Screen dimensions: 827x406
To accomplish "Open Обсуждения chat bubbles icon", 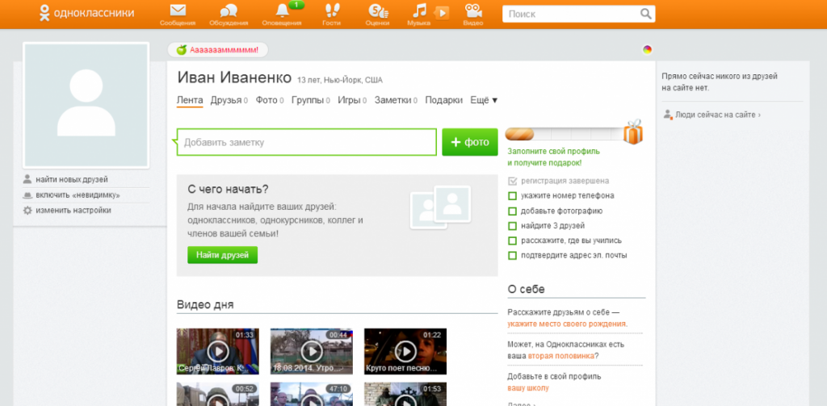I will coord(229,10).
